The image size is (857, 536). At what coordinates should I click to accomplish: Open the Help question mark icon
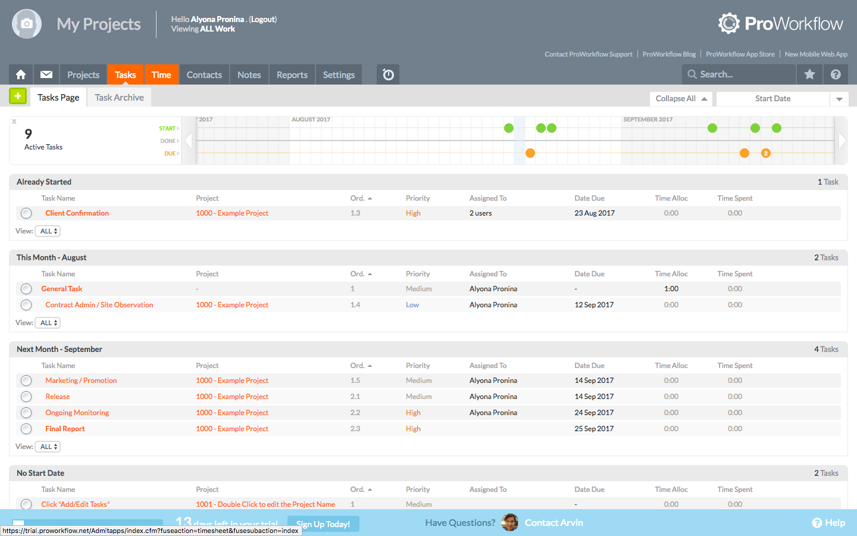tap(836, 74)
